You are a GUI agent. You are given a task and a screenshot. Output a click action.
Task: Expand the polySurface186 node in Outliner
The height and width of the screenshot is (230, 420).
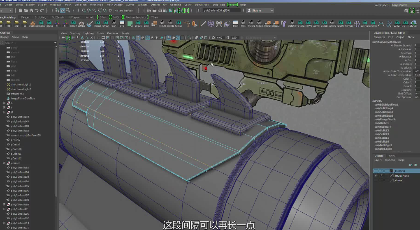(x=4, y=205)
